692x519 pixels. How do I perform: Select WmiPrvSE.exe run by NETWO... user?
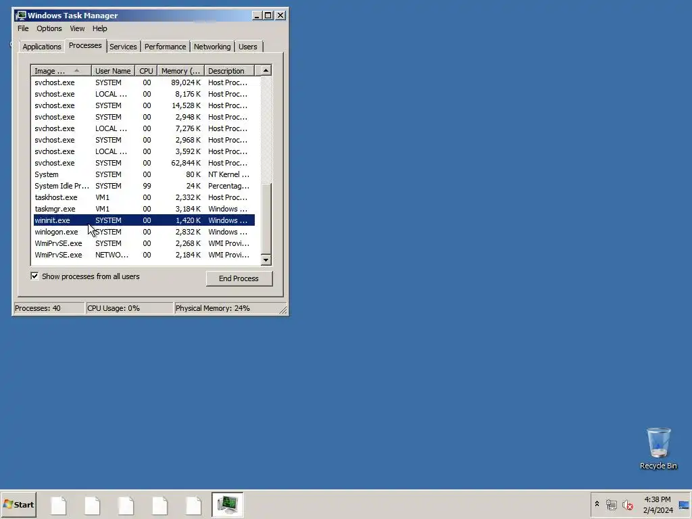pos(144,255)
